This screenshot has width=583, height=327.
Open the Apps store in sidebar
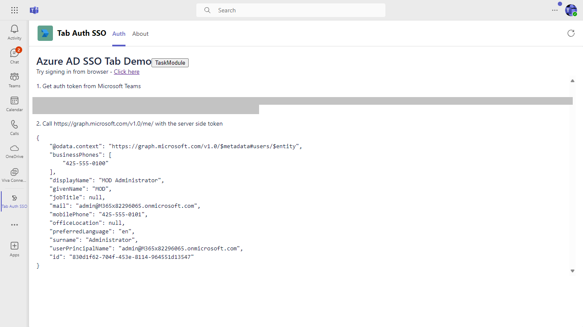[15, 249]
